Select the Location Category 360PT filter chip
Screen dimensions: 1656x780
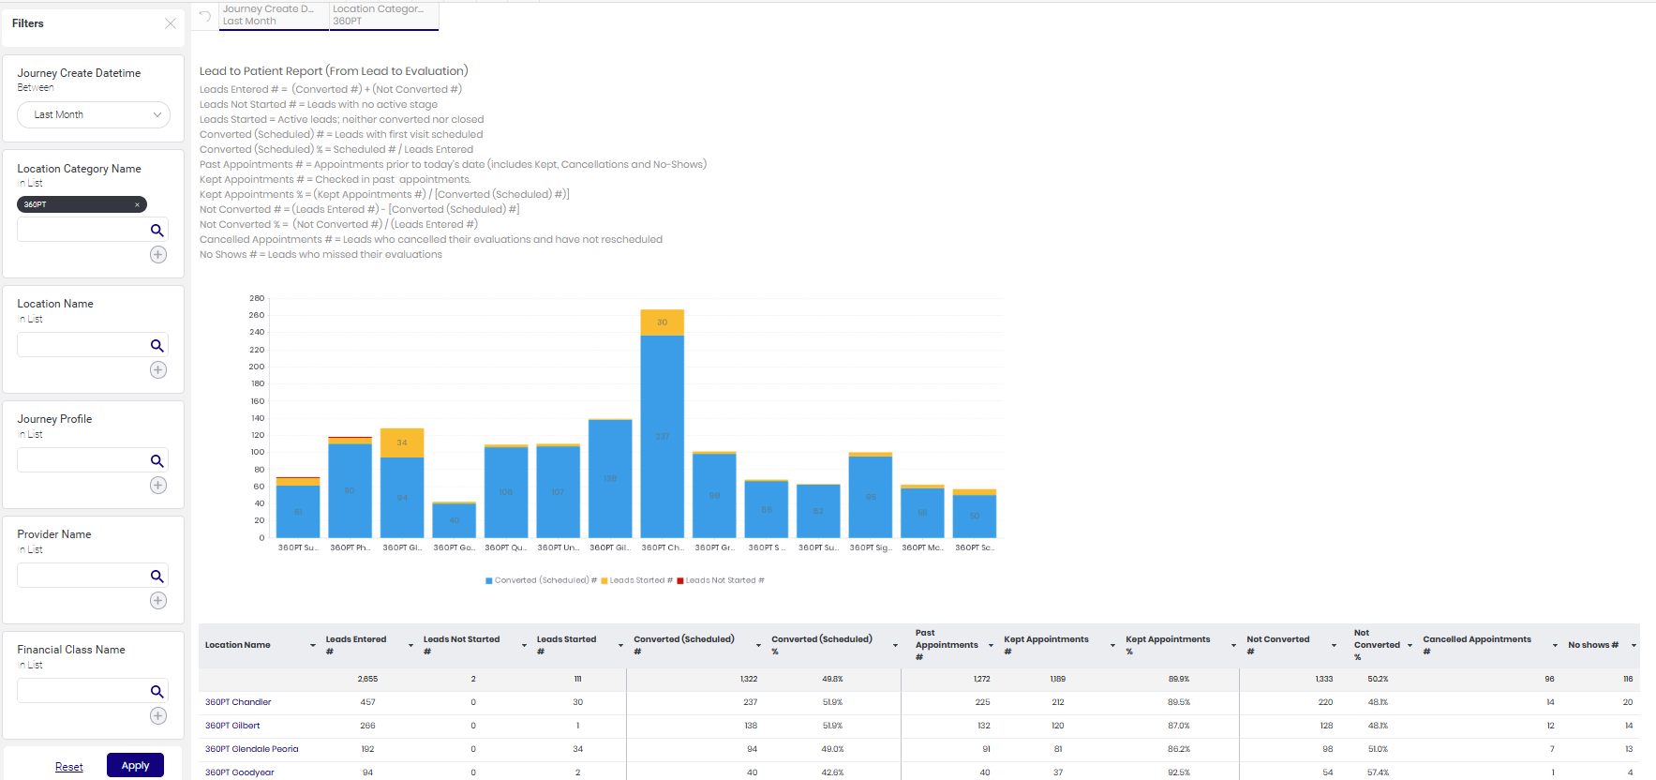point(384,15)
